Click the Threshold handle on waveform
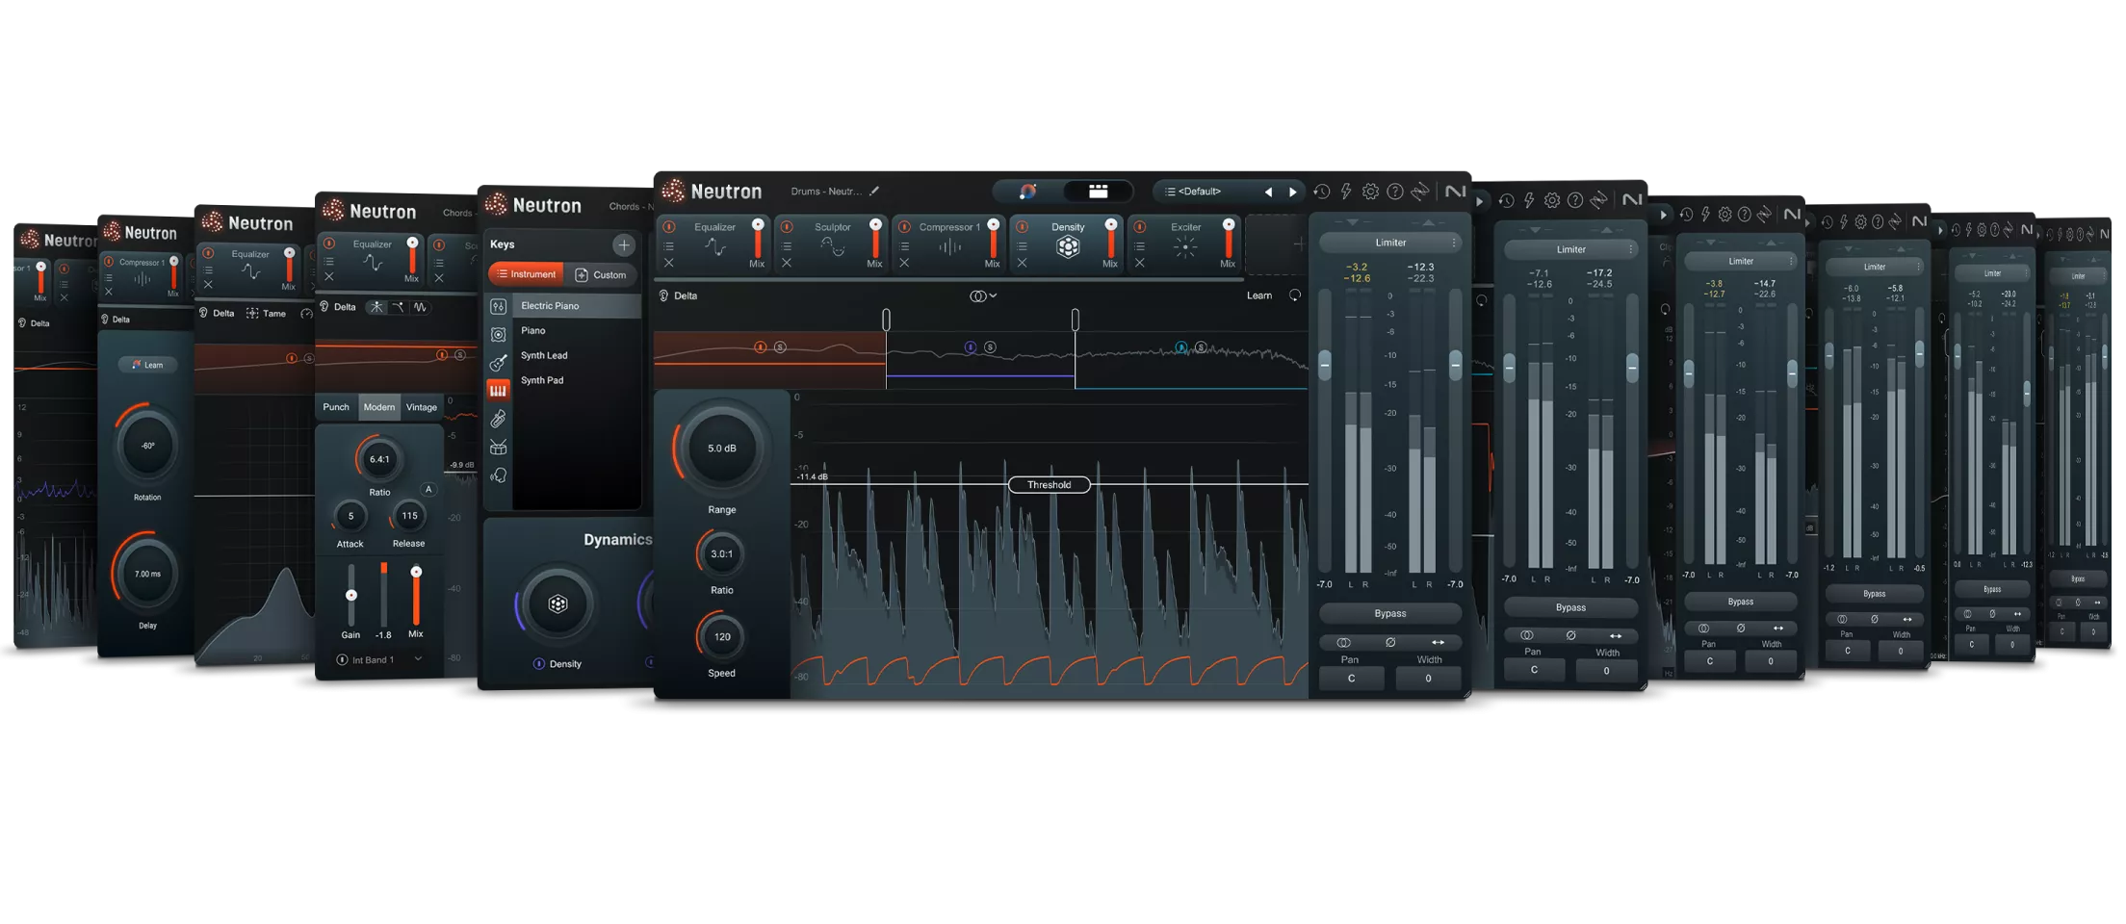The width and height of the screenshot is (2126, 924). pyautogui.click(x=1049, y=485)
